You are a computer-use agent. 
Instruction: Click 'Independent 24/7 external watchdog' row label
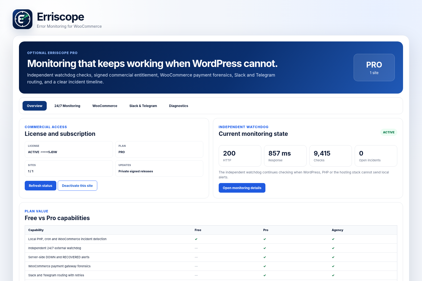tap(55, 248)
